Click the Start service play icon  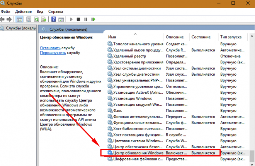coord(71,19)
